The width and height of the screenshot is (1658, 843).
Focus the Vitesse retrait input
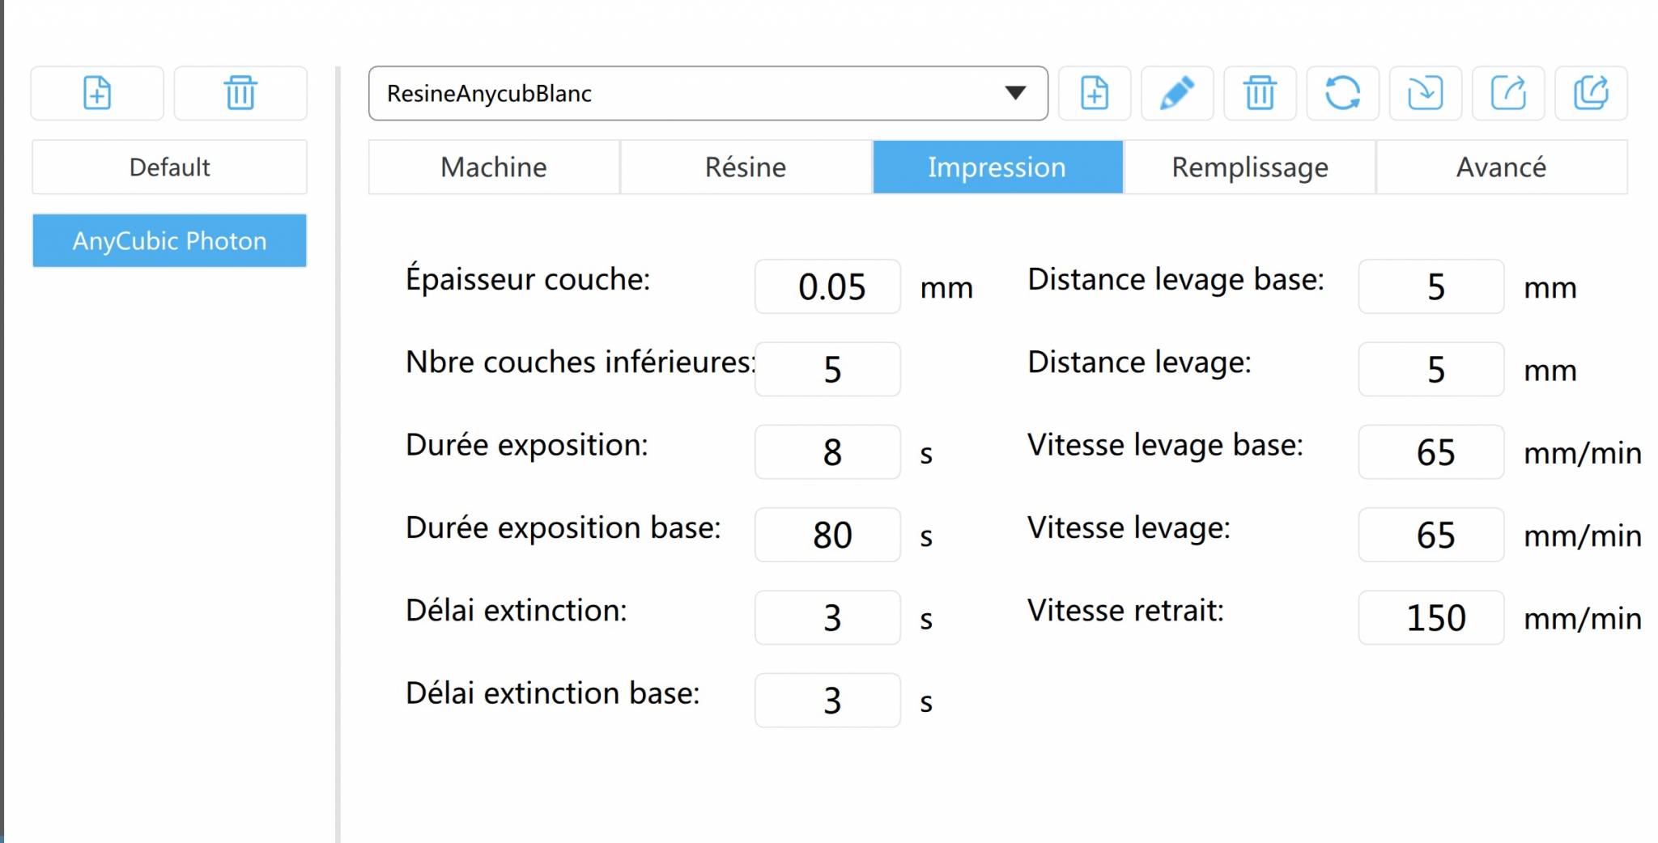pos(1431,618)
